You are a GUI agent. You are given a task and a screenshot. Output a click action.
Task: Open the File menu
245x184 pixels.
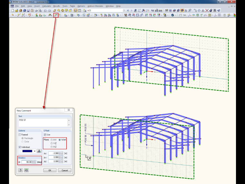17,6
